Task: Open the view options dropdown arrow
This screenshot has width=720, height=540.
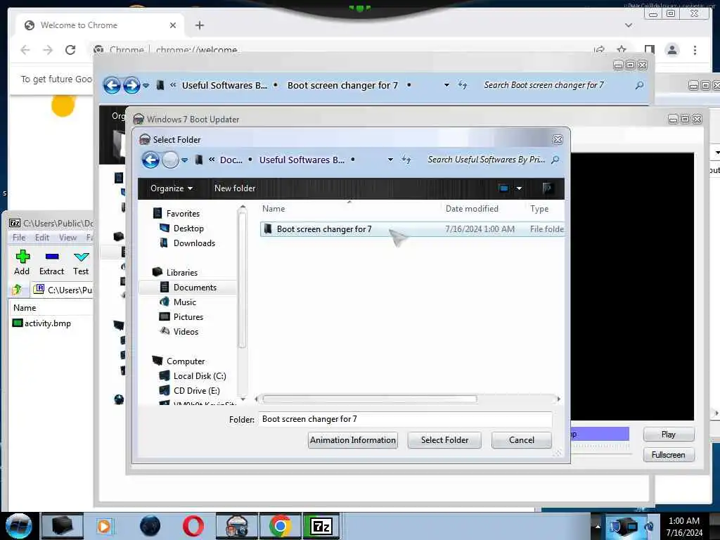Action: coord(519,188)
